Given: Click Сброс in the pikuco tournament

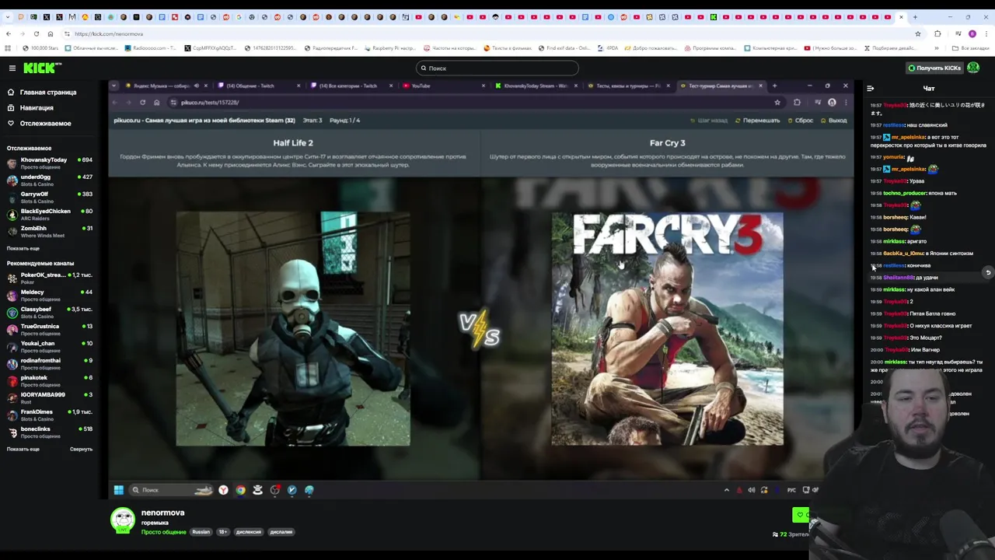Looking at the screenshot, I should point(801,121).
